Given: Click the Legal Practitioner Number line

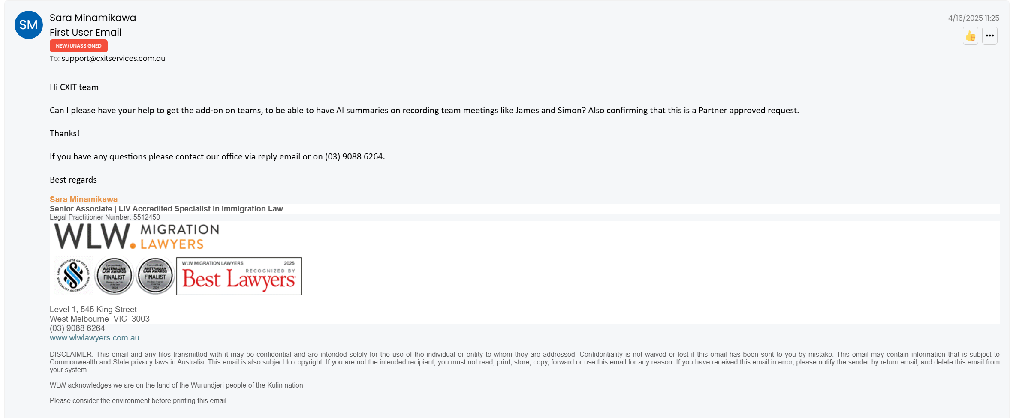Looking at the screenshot, I should coord(105,217).
